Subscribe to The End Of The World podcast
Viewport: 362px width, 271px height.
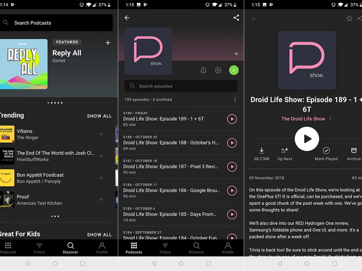pyautogui.click(x=101, y=156)
